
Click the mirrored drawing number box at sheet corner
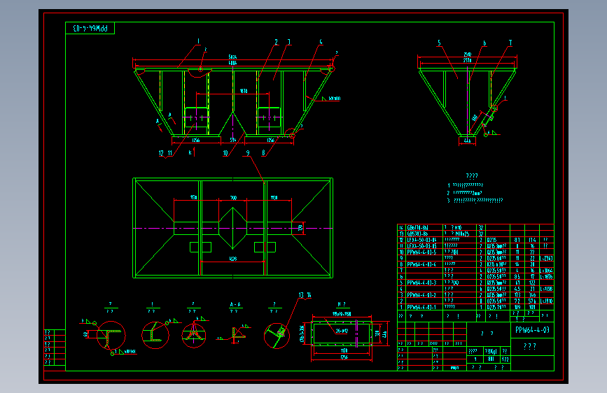(90, 28)
